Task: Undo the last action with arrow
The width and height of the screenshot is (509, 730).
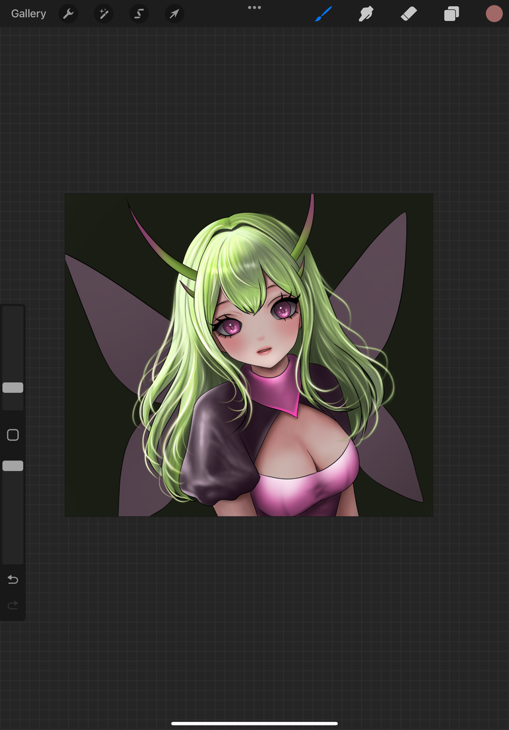Action: point(13,579)
